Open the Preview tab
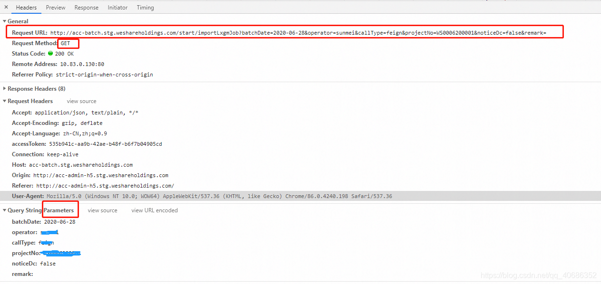Screen dimensions: 601x284 [x=56, y=8]
